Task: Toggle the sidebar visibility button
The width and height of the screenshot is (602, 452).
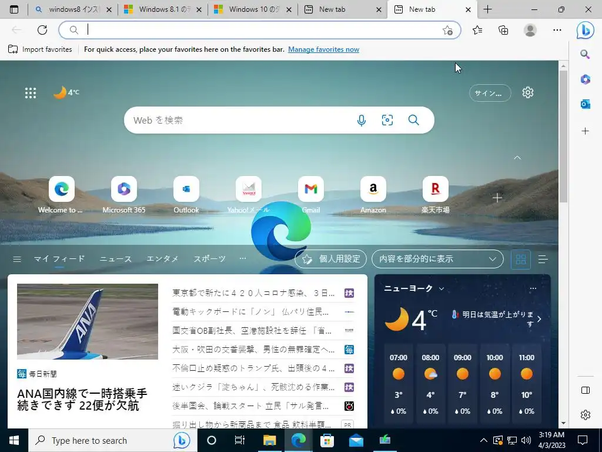Action: coord(585,391)
